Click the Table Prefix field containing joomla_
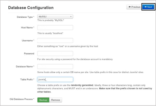Viewport: 156px width, 106px height. [55, 79]
